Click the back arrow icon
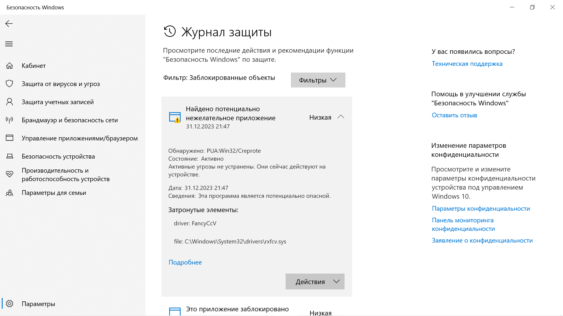Viewport: 563px width, 316px height. pos(9,24)
